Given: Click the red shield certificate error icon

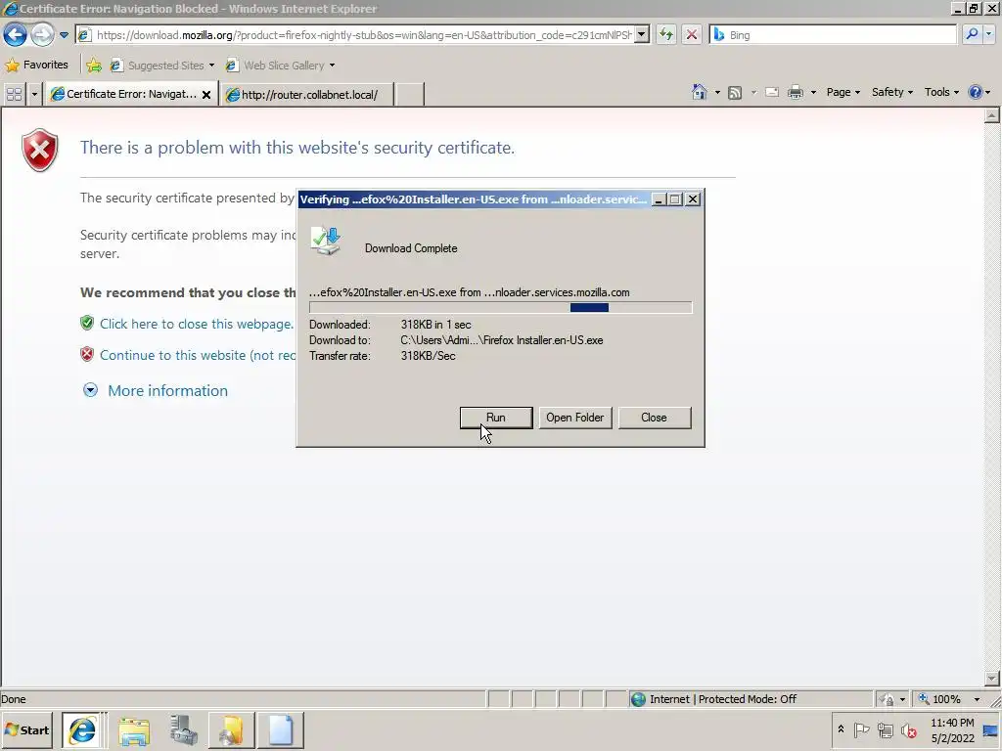Looking at the screenshot, I should point(39,150).
